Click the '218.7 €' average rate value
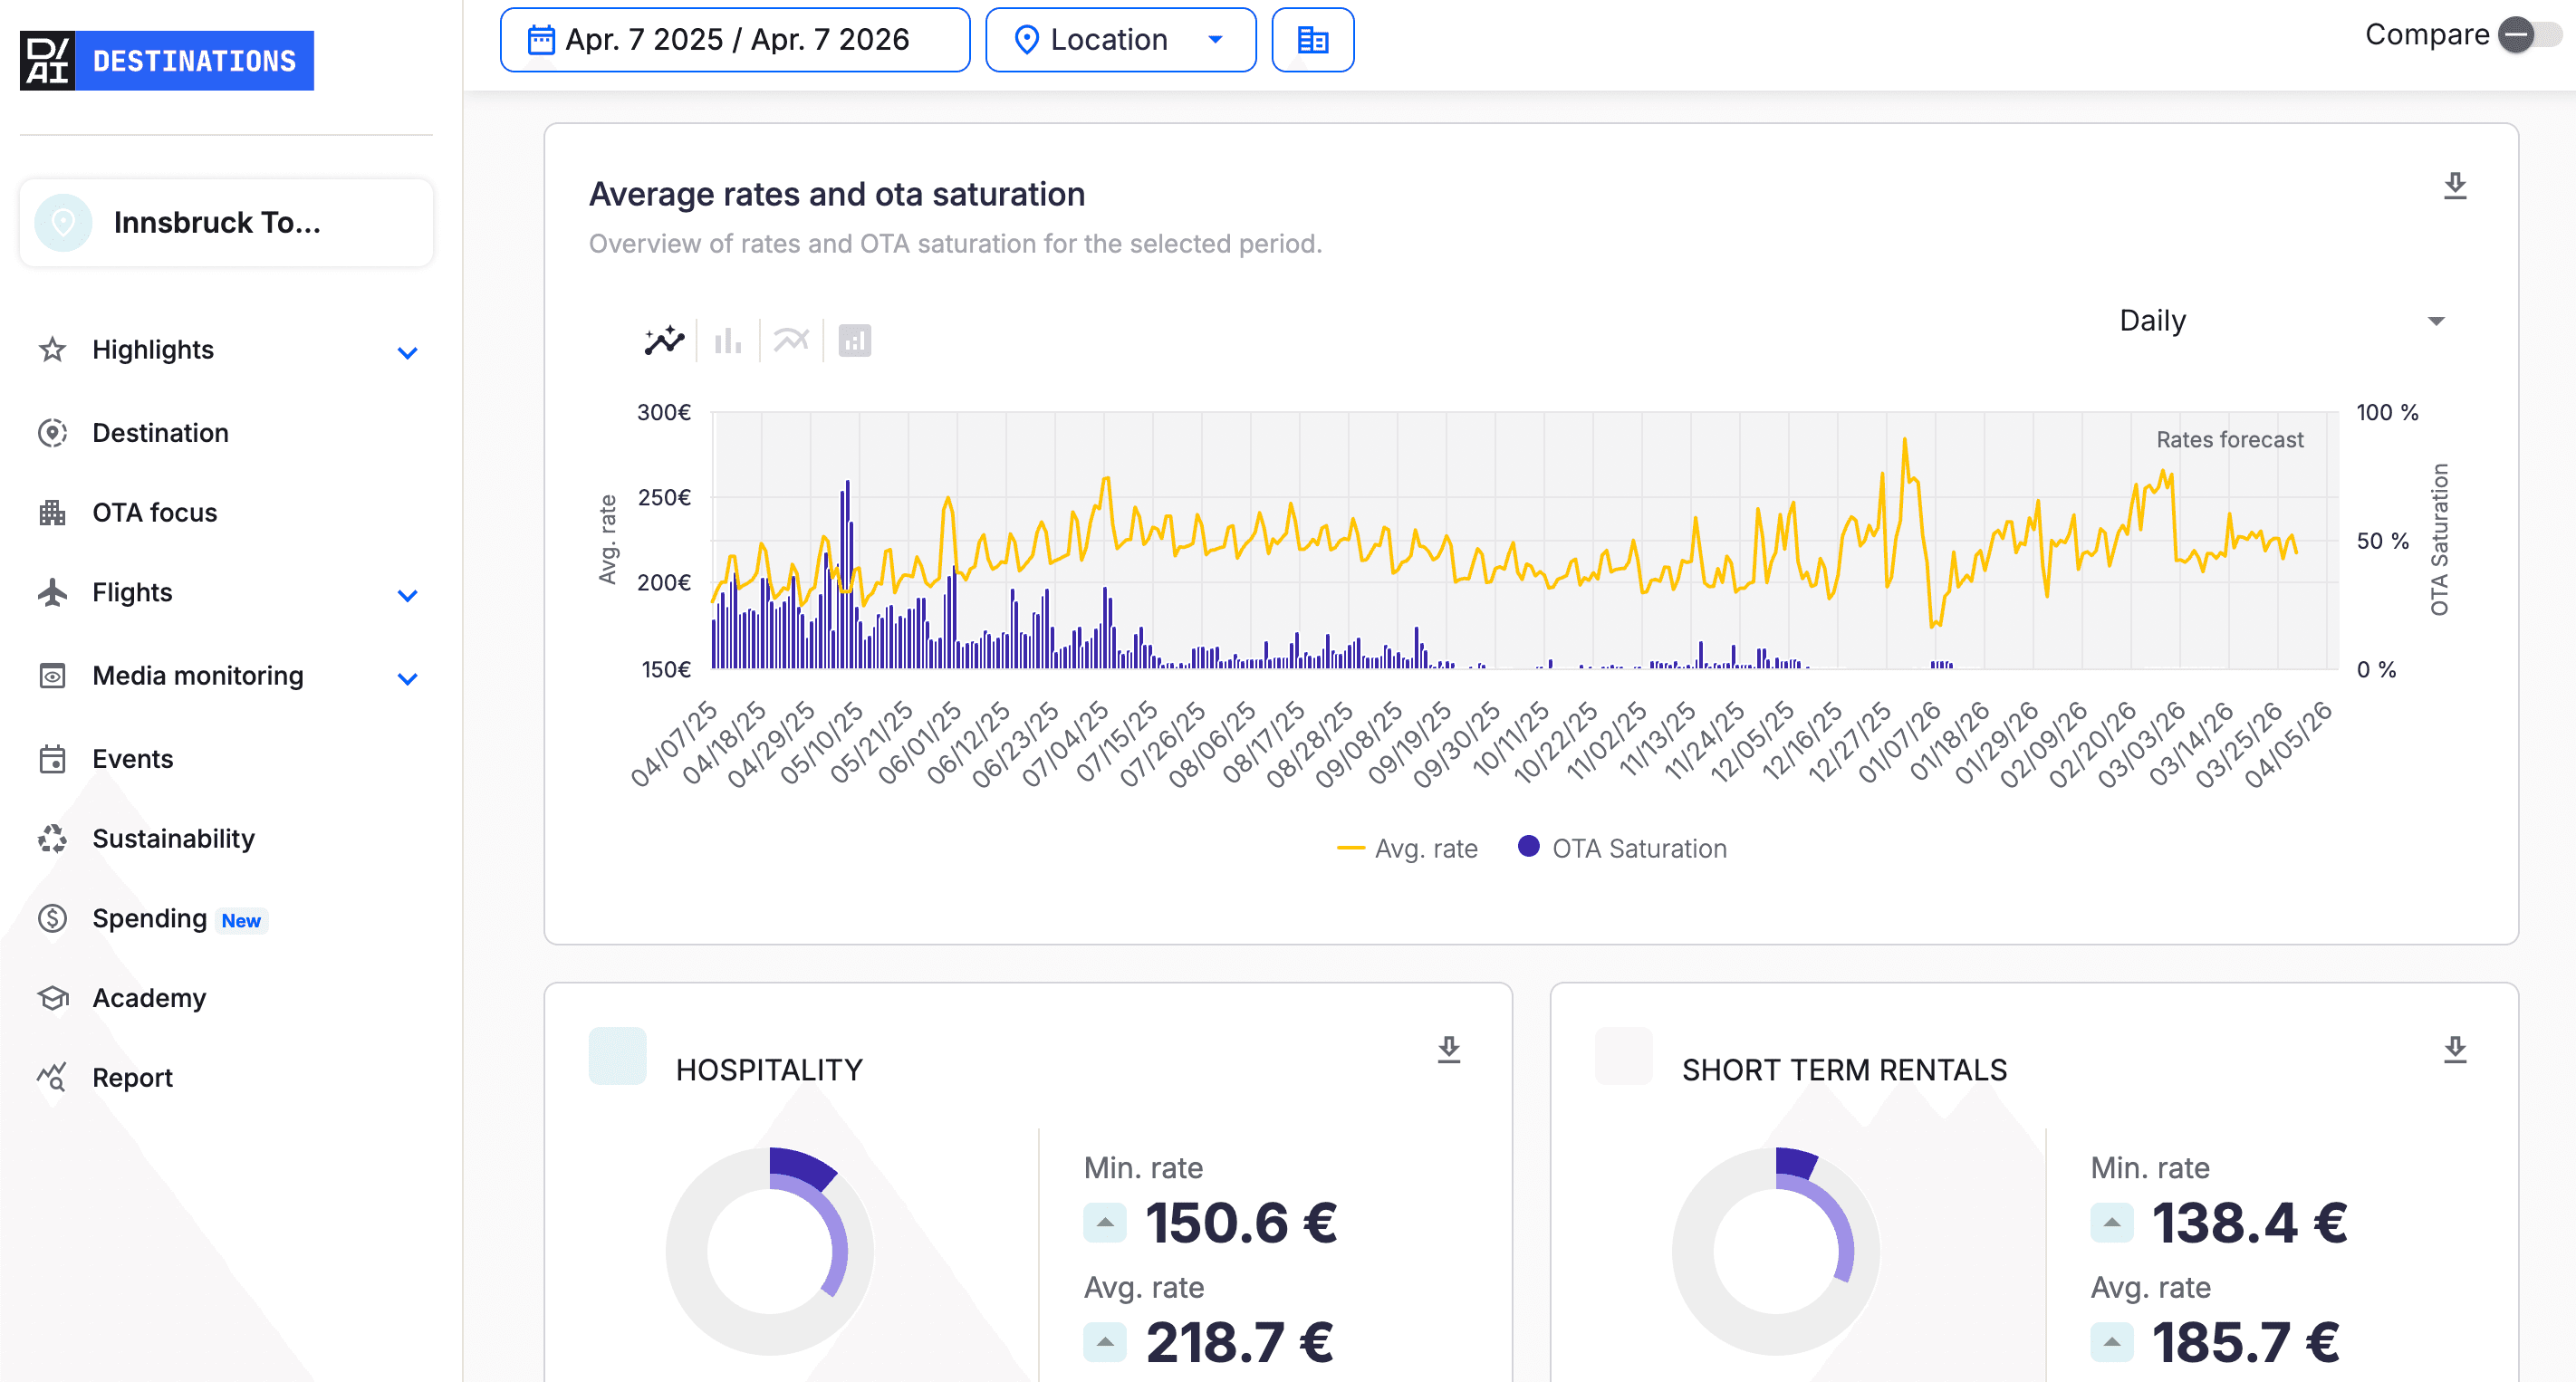 point(1240,1342)
